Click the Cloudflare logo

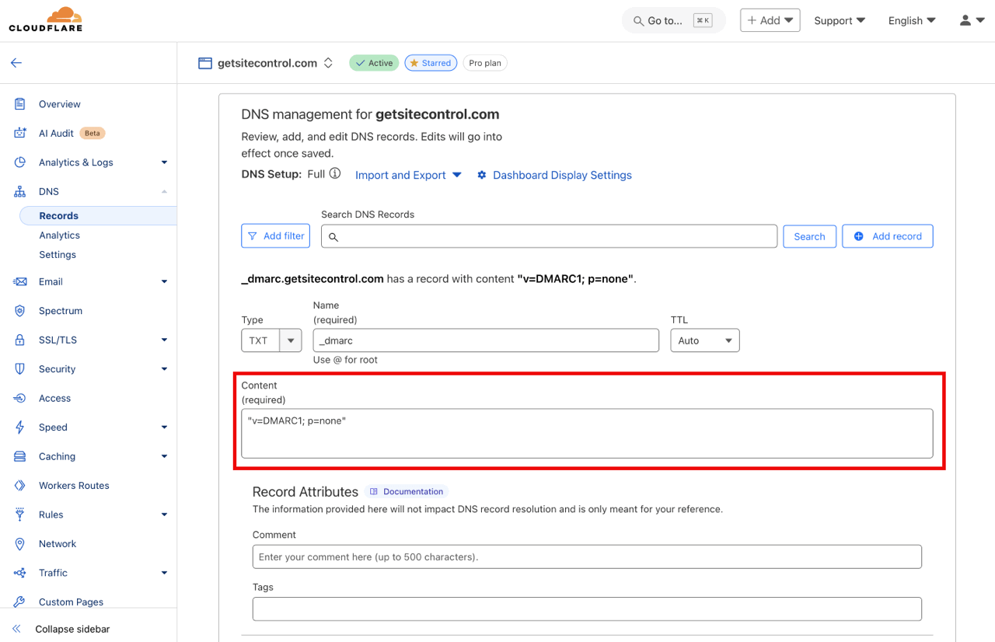48,18
